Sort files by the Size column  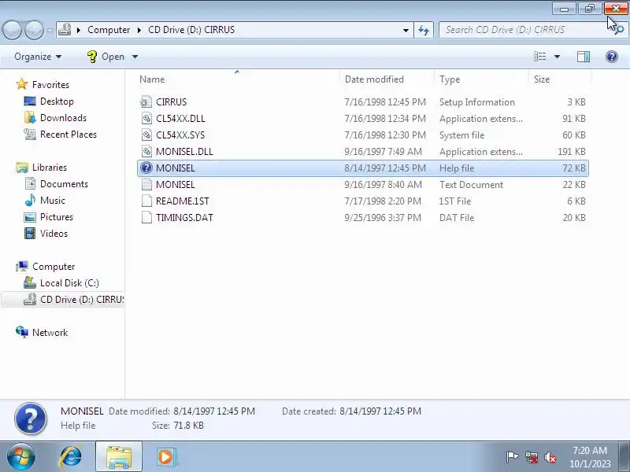(542, 79)
